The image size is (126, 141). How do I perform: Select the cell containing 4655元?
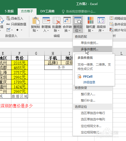[19, 67]
